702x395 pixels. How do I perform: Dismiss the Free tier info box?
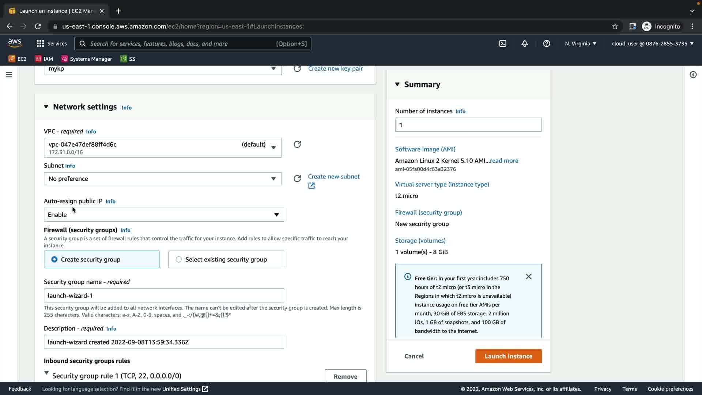point(529,277)
